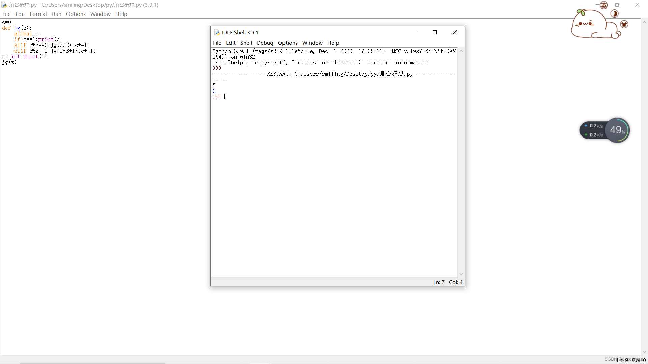Click the English input method icon

[604, 5]
